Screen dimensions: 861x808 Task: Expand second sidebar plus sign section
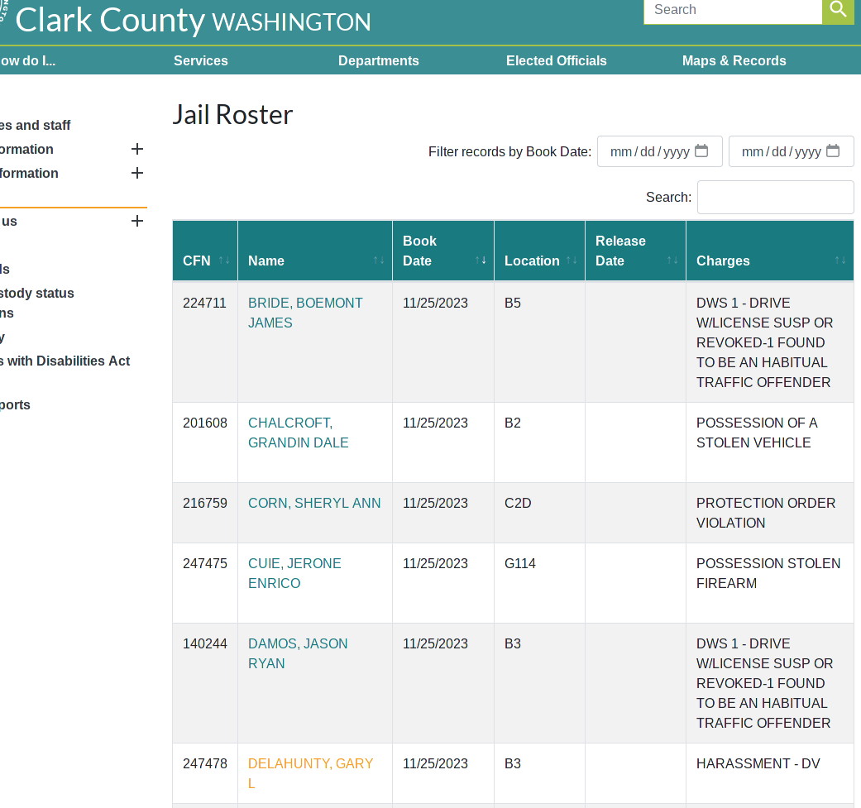(x=137, y=173)
